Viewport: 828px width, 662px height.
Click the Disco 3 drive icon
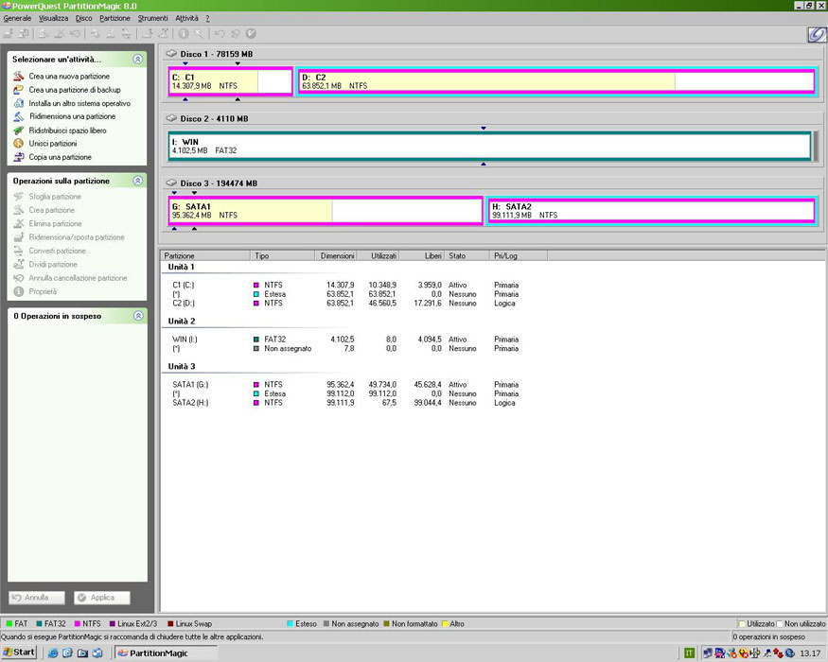coord(171,183)
